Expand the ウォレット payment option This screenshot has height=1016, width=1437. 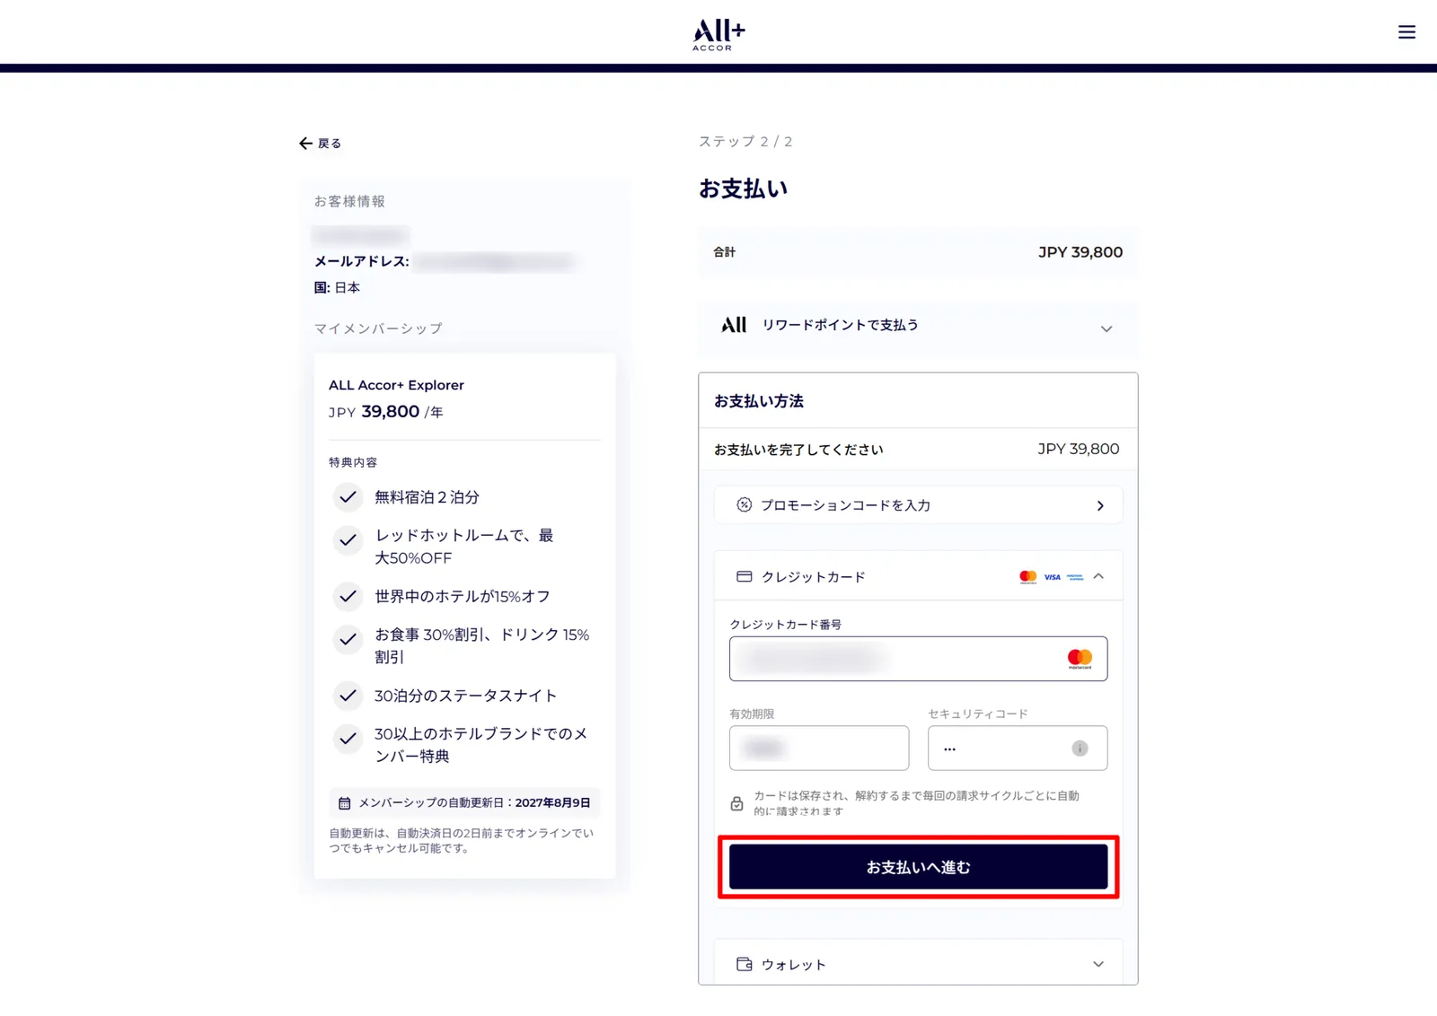(918, 964)
